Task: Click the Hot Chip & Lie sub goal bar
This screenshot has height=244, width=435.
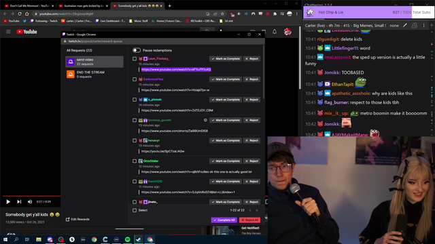Action: click(368, 12)
